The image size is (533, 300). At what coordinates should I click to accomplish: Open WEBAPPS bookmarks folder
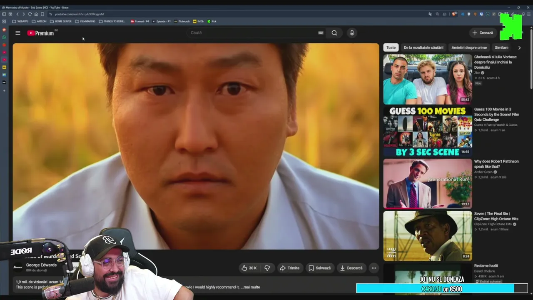click(x=20, y=21)
